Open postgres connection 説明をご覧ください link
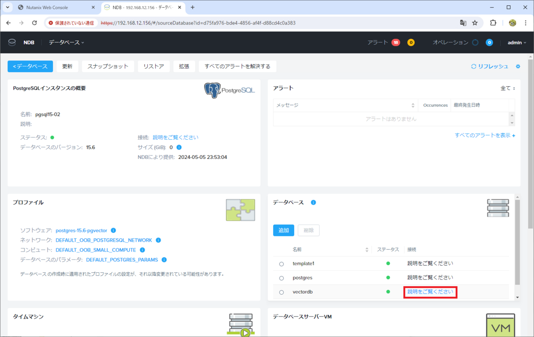This screenshot has height=337, width=534. [430, 278]
